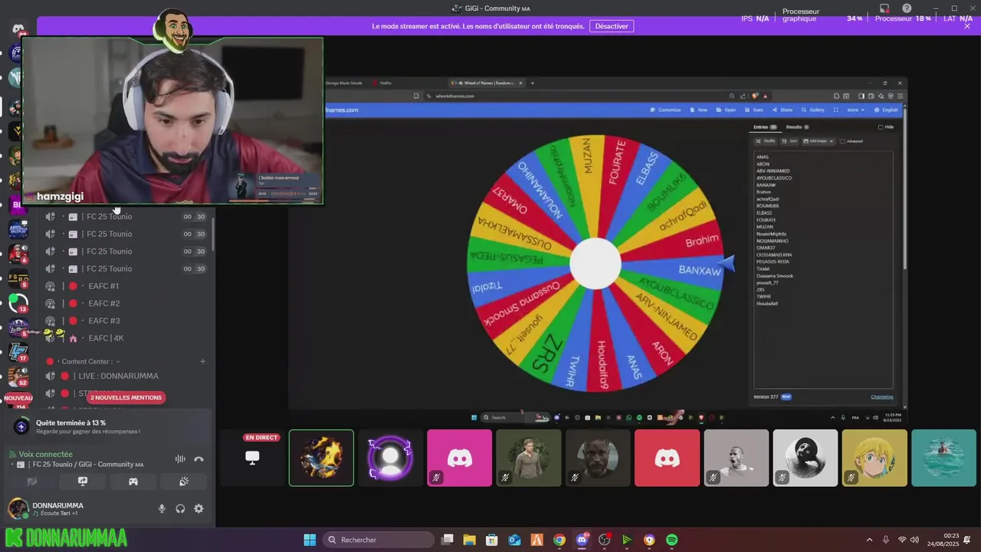Open File Explorer from the taskbar
Screen dimensions: 981x552
[470, 540]
